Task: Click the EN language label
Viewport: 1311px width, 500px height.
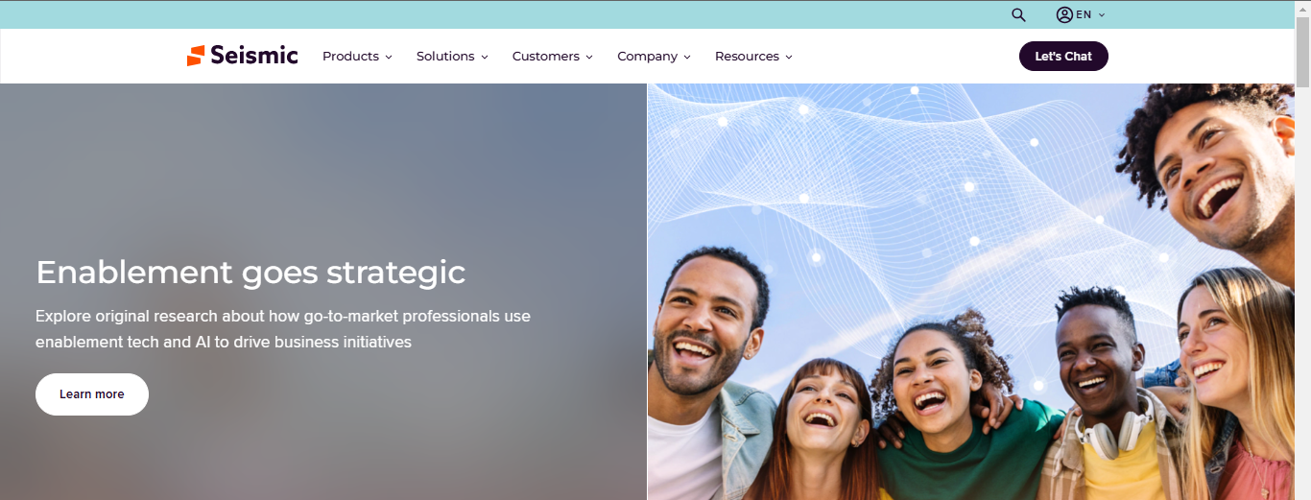Action: 1084,14
